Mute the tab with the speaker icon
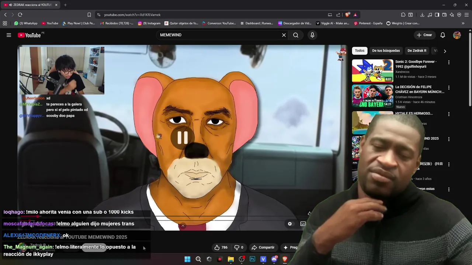The width and height of the screenshot is (472, 265). (10, 5)
